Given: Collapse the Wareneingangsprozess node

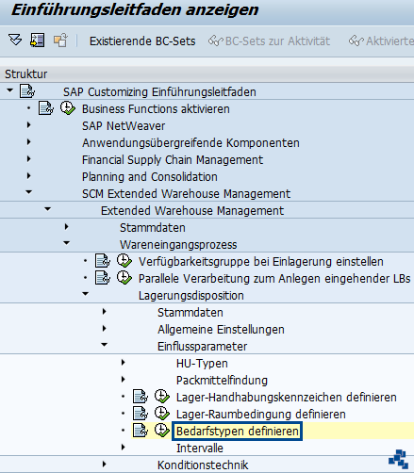Looking at the screenshot, I should tap(67, 243).
